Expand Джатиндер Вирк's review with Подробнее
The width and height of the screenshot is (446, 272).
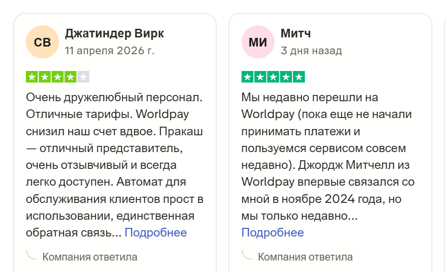point(156,233)
